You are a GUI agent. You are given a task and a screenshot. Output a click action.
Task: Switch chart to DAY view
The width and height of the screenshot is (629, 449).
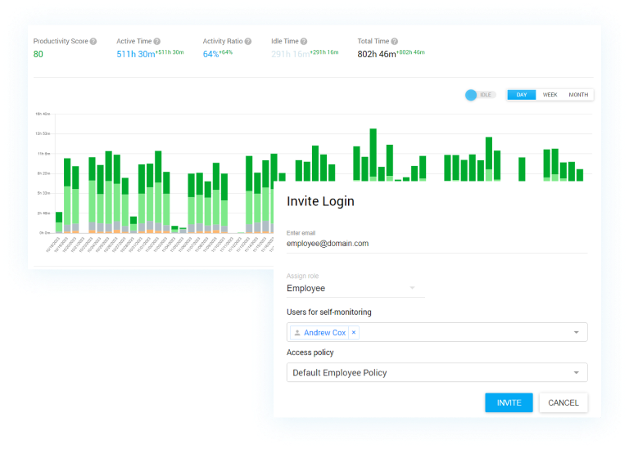(x=522, y=95)
